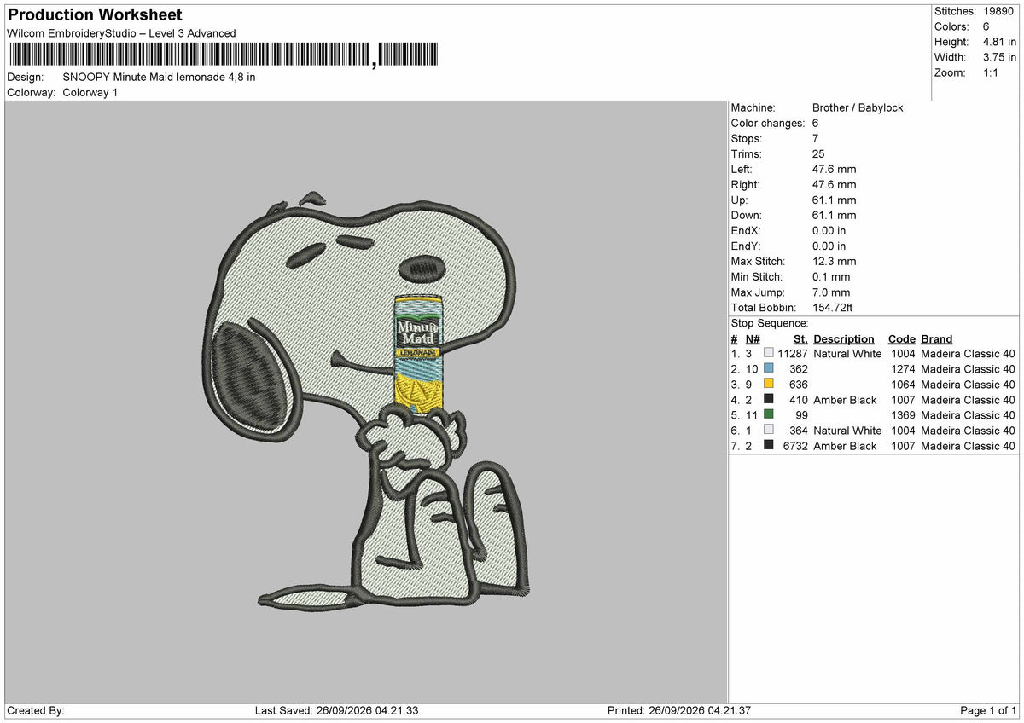The width and height of the screenshot is (1024, 723).
Task: Click the Total Bobbin value '154.72ft'
Action: click(833, 307)
